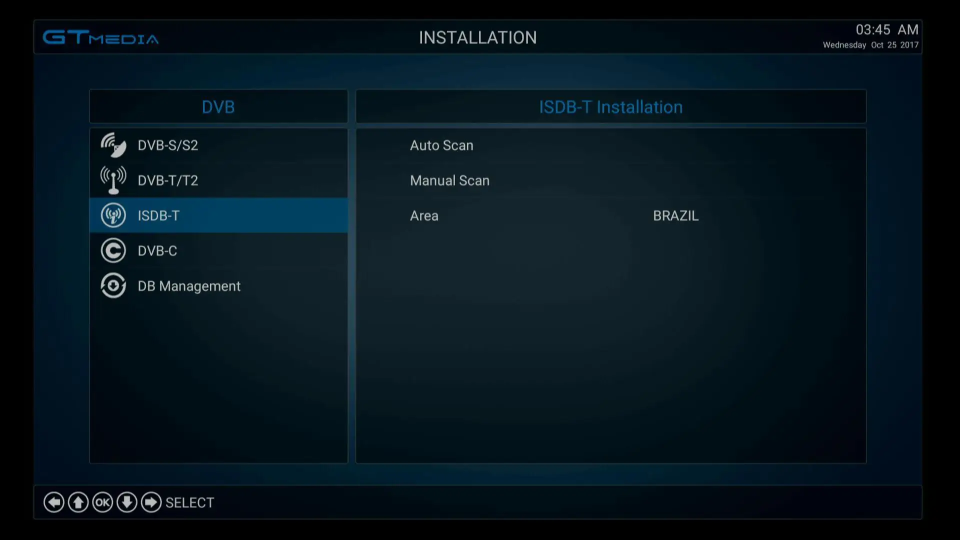Open DB Management section
The image size is (960, 540).
(x=188, y=285)
